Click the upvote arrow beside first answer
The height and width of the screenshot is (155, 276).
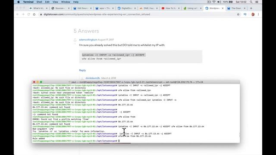click(x=75, y=40)
